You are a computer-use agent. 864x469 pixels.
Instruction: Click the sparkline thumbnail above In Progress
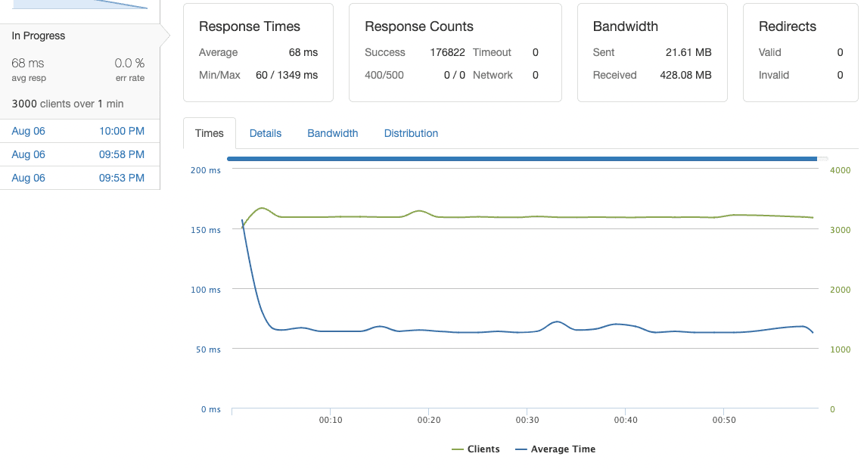tap(79, 5)
